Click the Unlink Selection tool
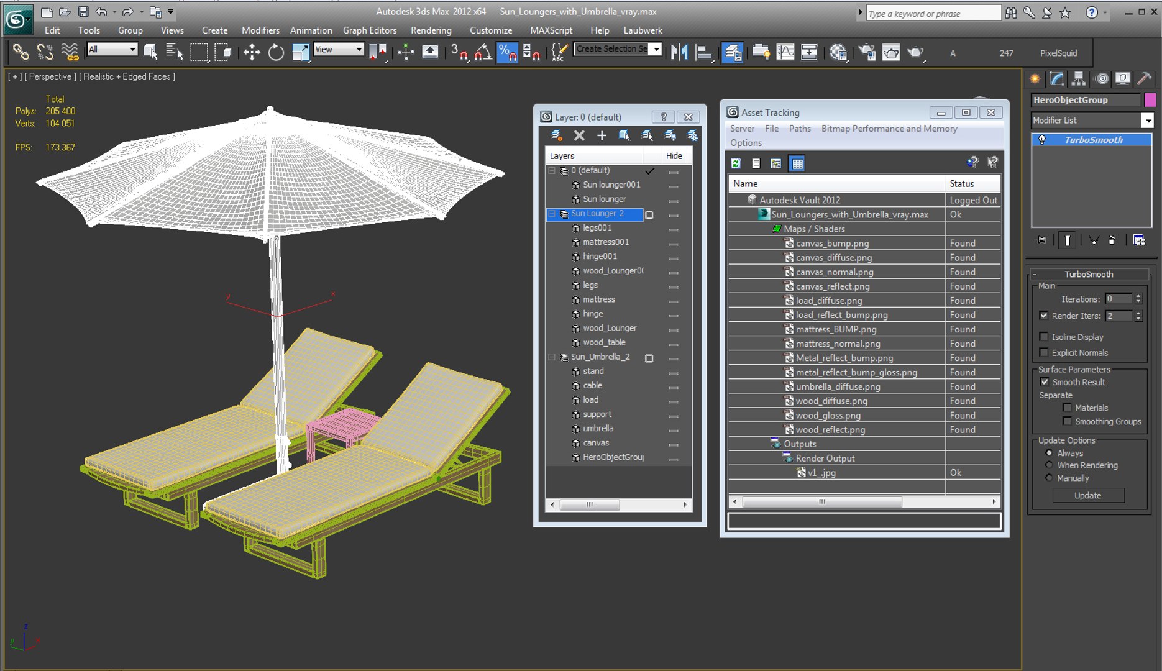The height and width of the screenshot is (671, 1162). (x=45, y=53)
